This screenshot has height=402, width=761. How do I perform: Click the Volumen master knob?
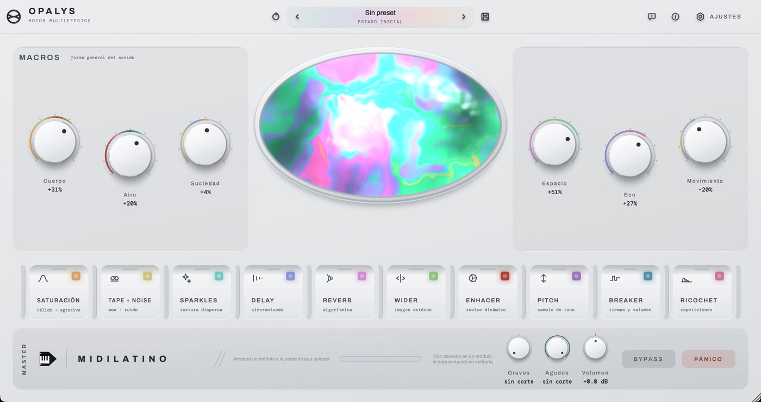(595, 348)
